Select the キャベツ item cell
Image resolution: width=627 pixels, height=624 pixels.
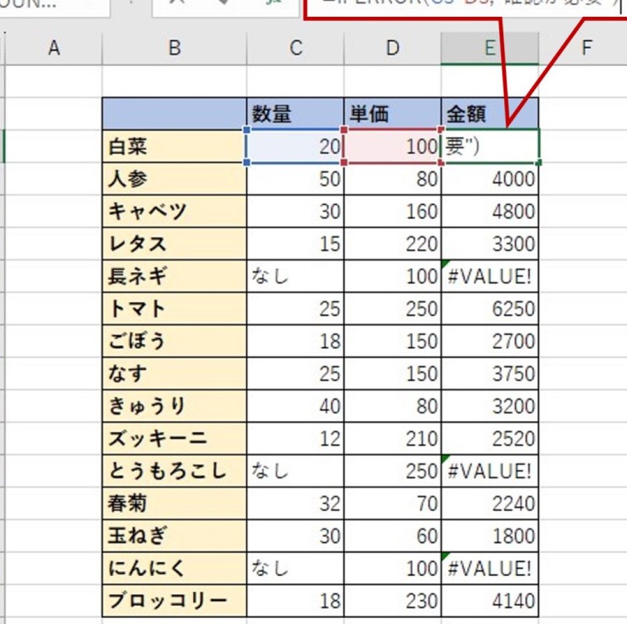click(x=174, y=211)
